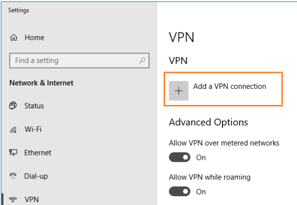The height and width of the screenshot is (205, 297).
Task: Click the plus icon tile
Action: [x=178, y=91]
